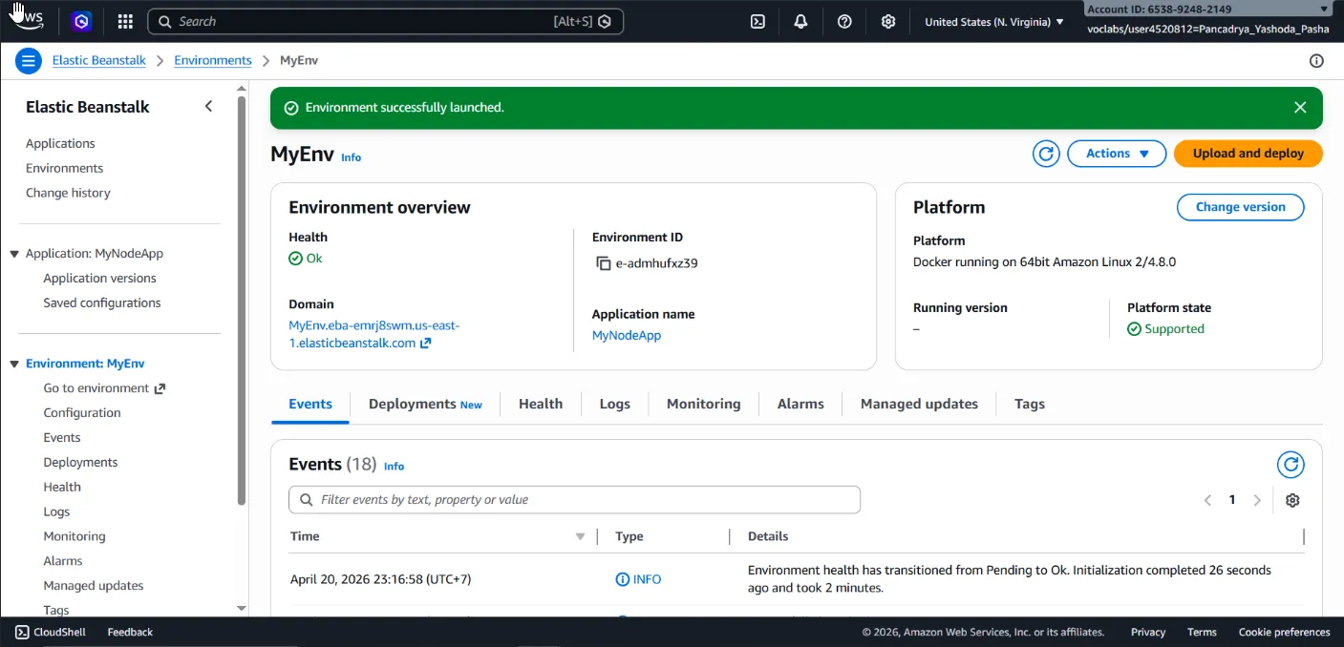
Task: Click the Time column sort arrow
Action: tap(580, 537)
